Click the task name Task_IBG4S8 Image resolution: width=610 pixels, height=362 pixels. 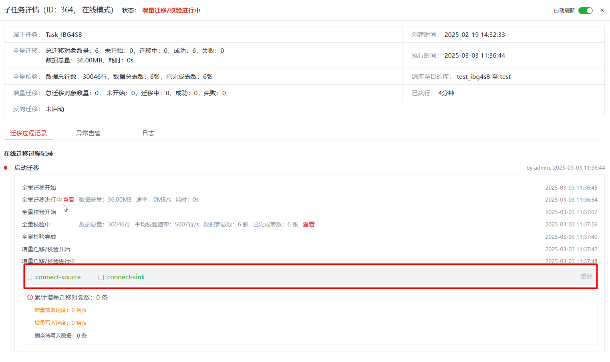64,35
